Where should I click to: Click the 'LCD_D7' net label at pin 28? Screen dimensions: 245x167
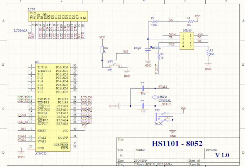tap(86, 122)
